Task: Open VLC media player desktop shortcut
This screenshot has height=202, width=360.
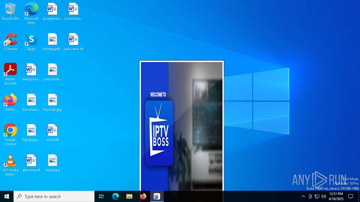Action: tap(10, 165)
